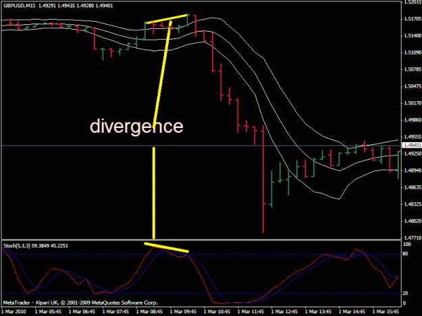This screenshot has width=422, height=316.
Task: Click the 1 Mar 07:45 time label
Action: [x=115, y=312]
